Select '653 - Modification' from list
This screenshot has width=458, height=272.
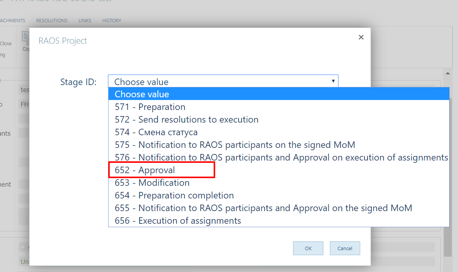[278, 183]
